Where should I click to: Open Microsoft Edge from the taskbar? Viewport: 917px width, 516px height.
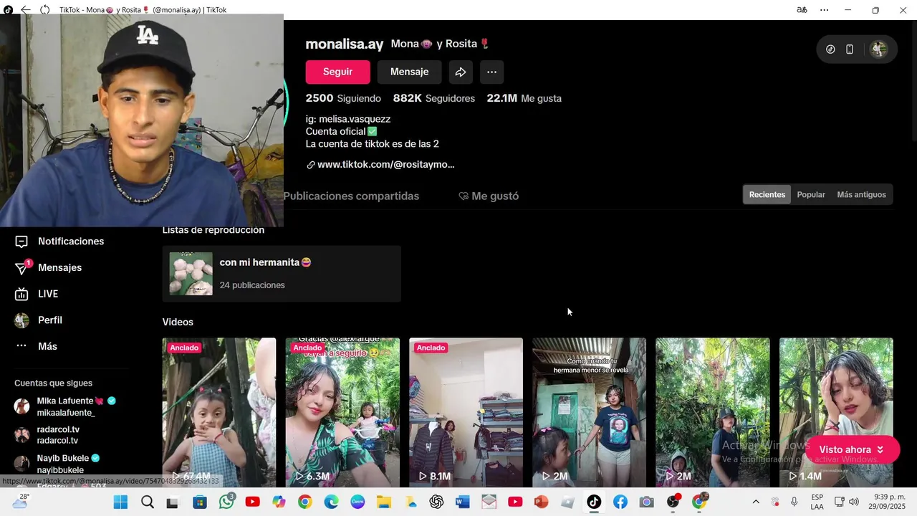coord(331,502)
